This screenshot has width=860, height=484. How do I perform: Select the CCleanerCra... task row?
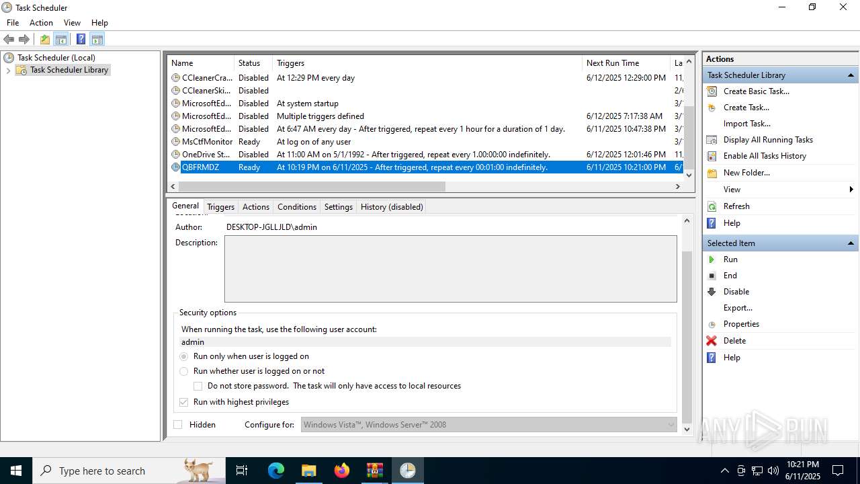click(x=425, y=78)
